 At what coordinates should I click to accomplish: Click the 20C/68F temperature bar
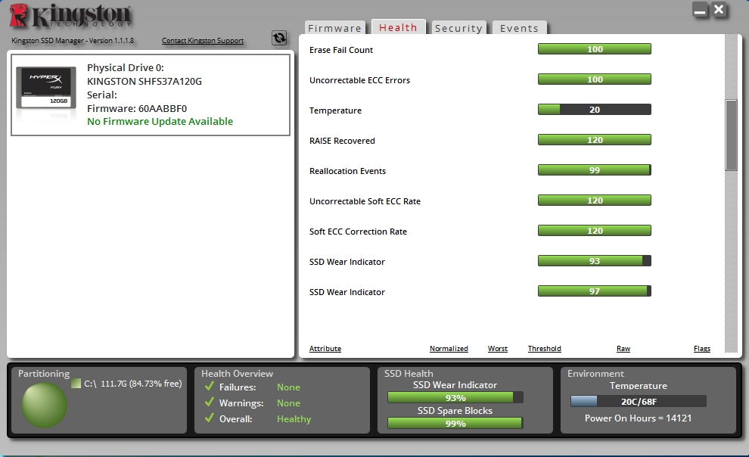[x=639, y=401]
